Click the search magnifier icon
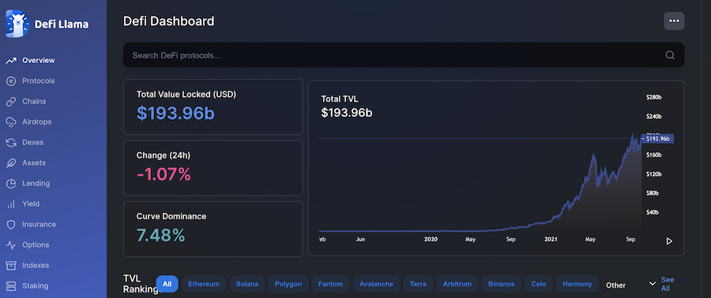The height and width of the screenshot is (298, 711). [x=670, y=55]
